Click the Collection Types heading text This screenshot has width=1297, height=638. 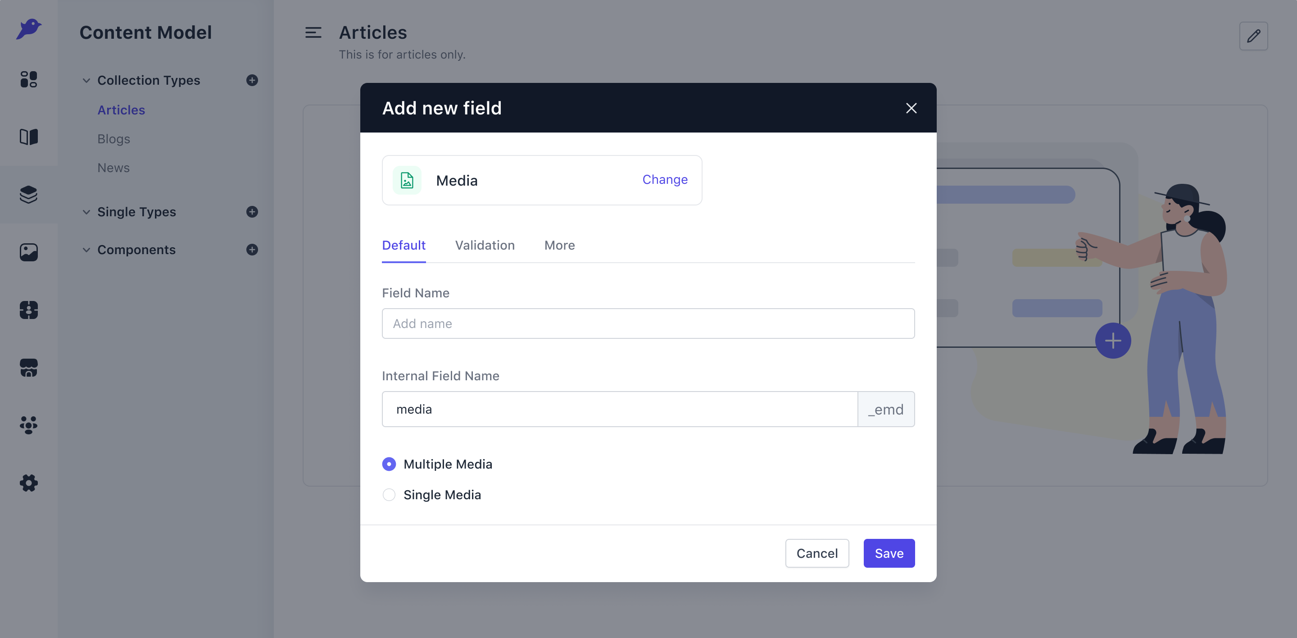pos(149,81)
